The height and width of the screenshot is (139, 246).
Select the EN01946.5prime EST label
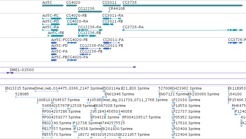coord(119,94)
